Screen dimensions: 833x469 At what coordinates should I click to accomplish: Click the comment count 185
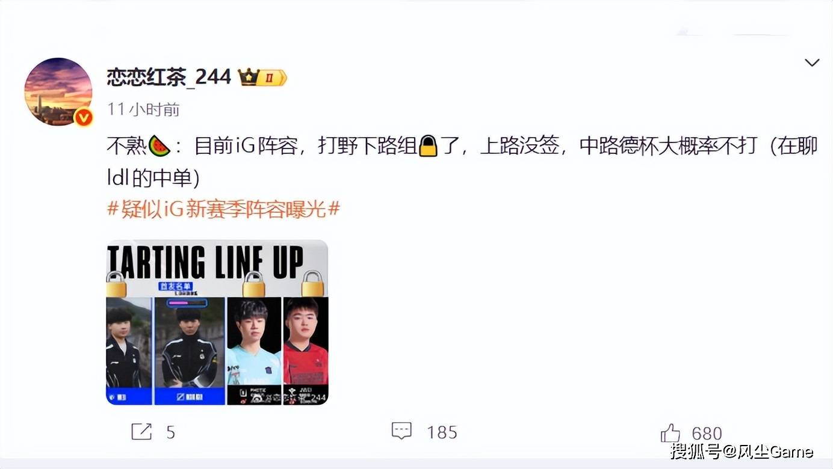pos(442,432)
